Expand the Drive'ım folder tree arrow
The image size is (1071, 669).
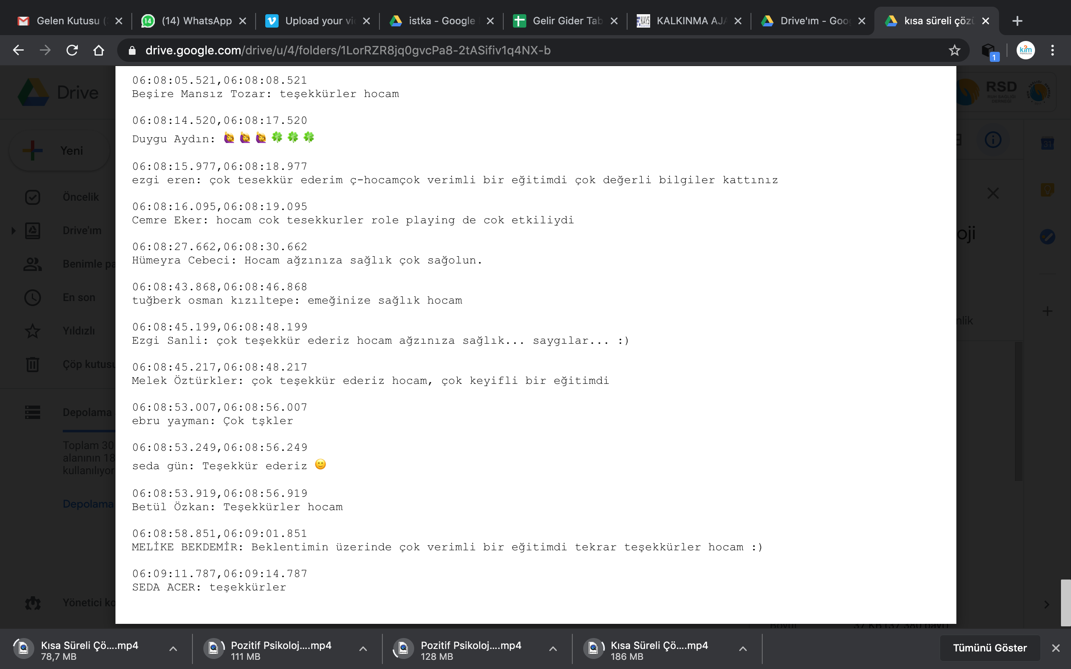click(x=13, y=230)
